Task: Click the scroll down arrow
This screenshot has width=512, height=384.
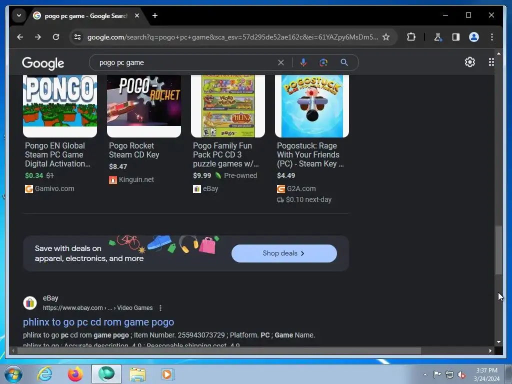Action: point(498,342)
